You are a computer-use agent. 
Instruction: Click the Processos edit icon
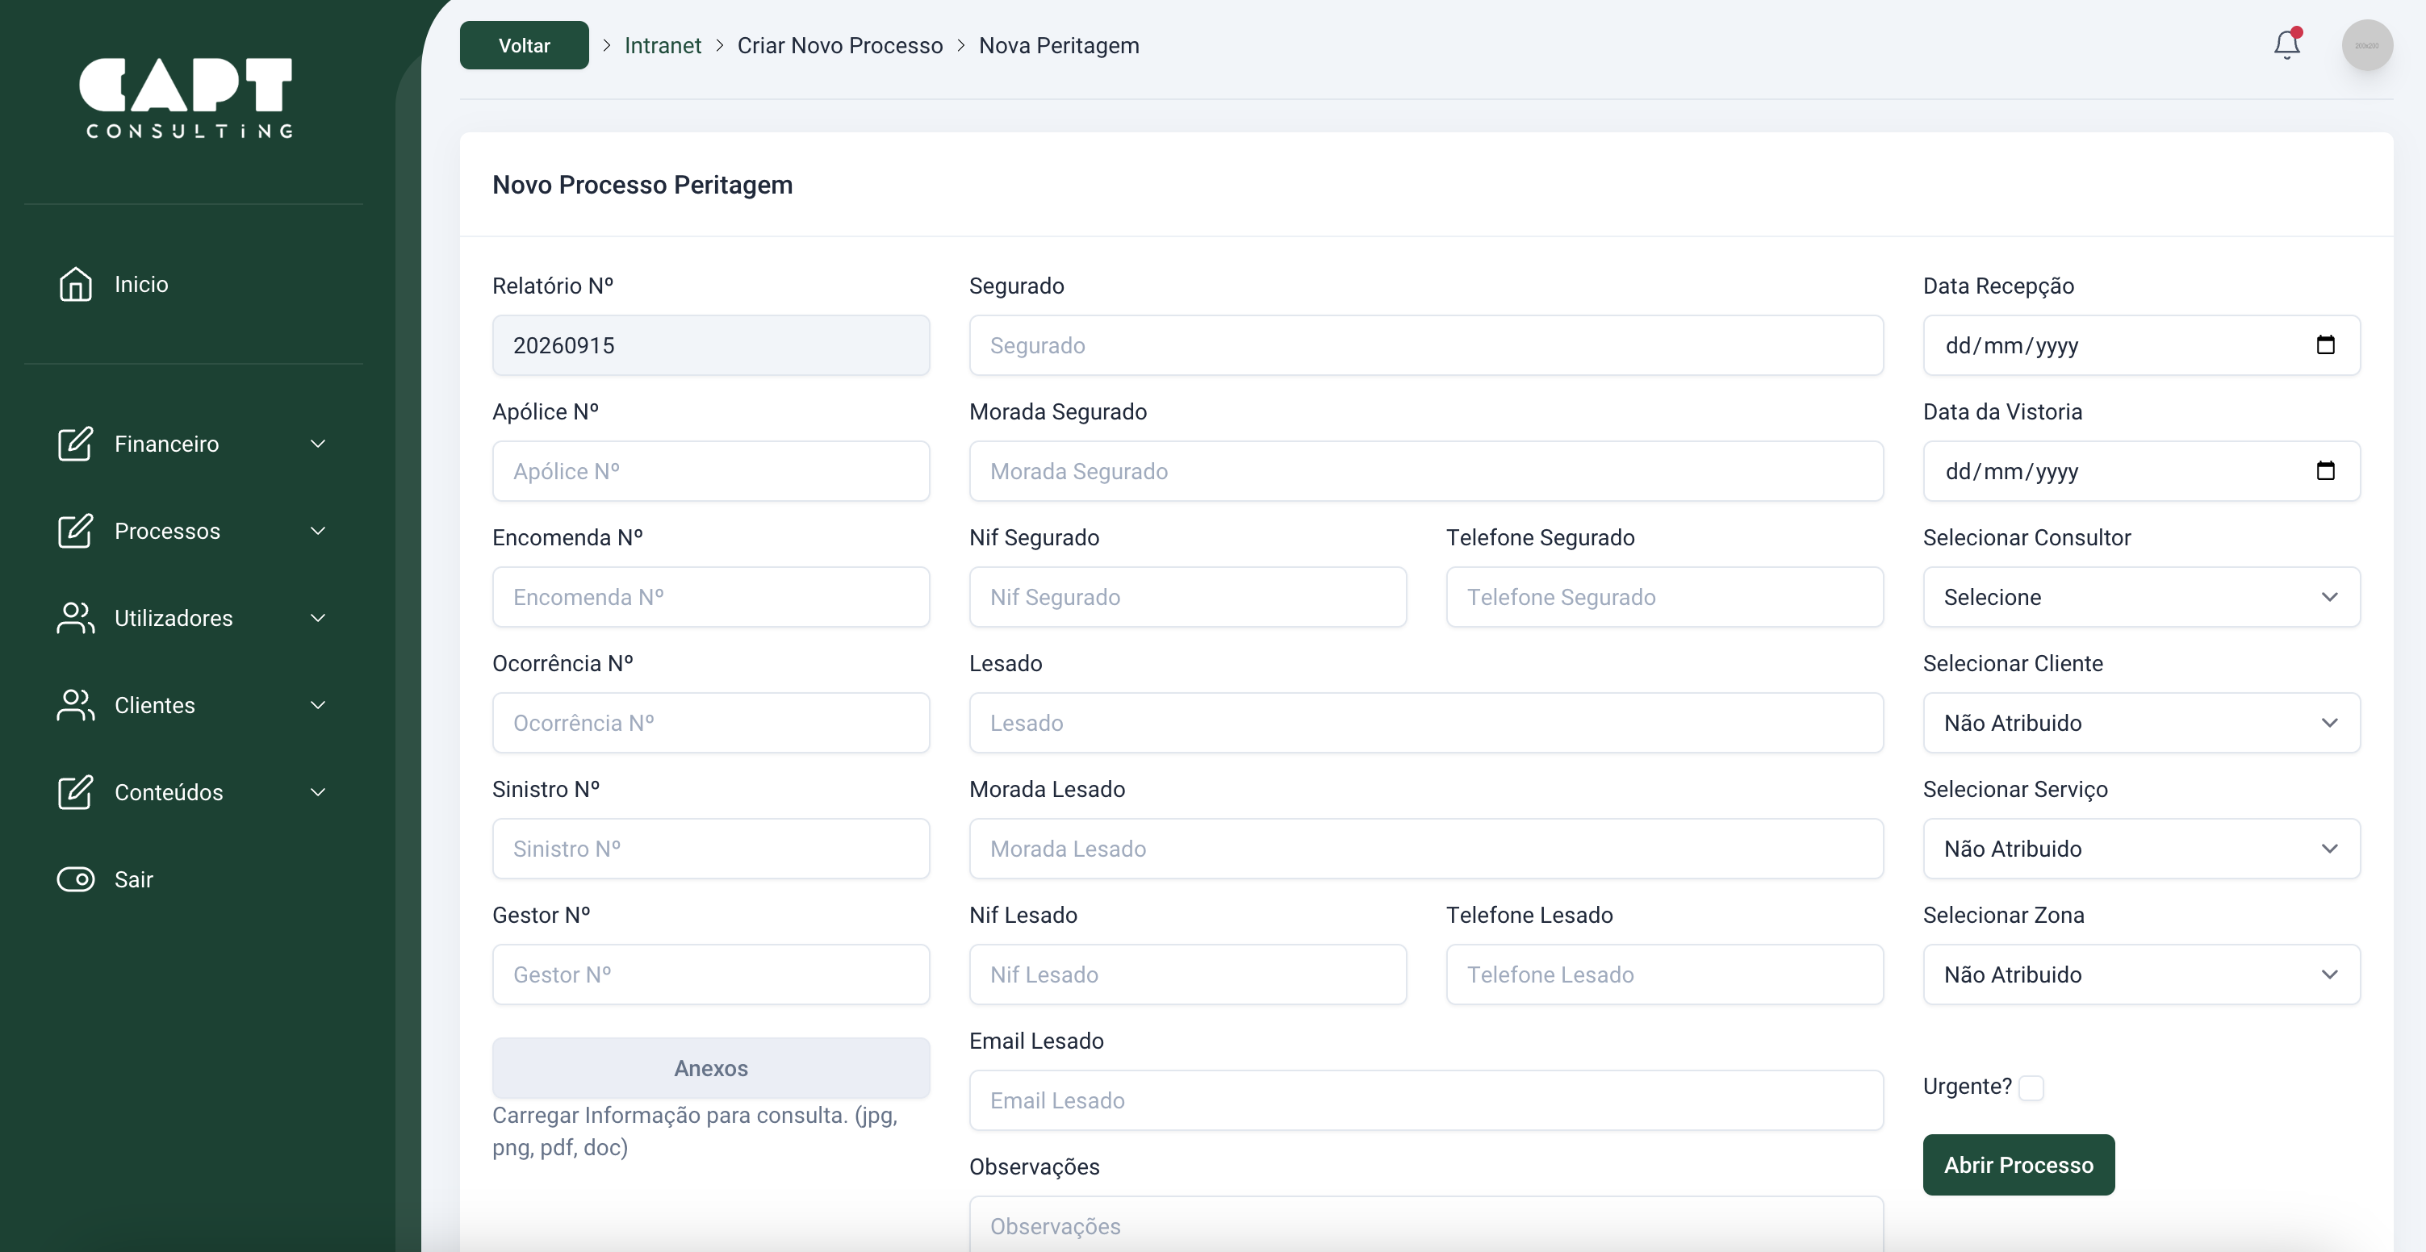click(x=75, y=531)
